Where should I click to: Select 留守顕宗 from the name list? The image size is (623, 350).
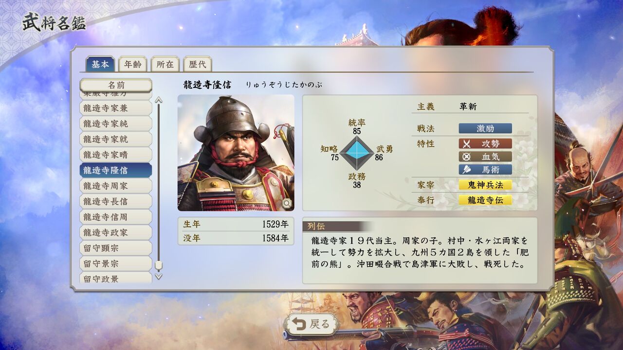coord(116,248)
